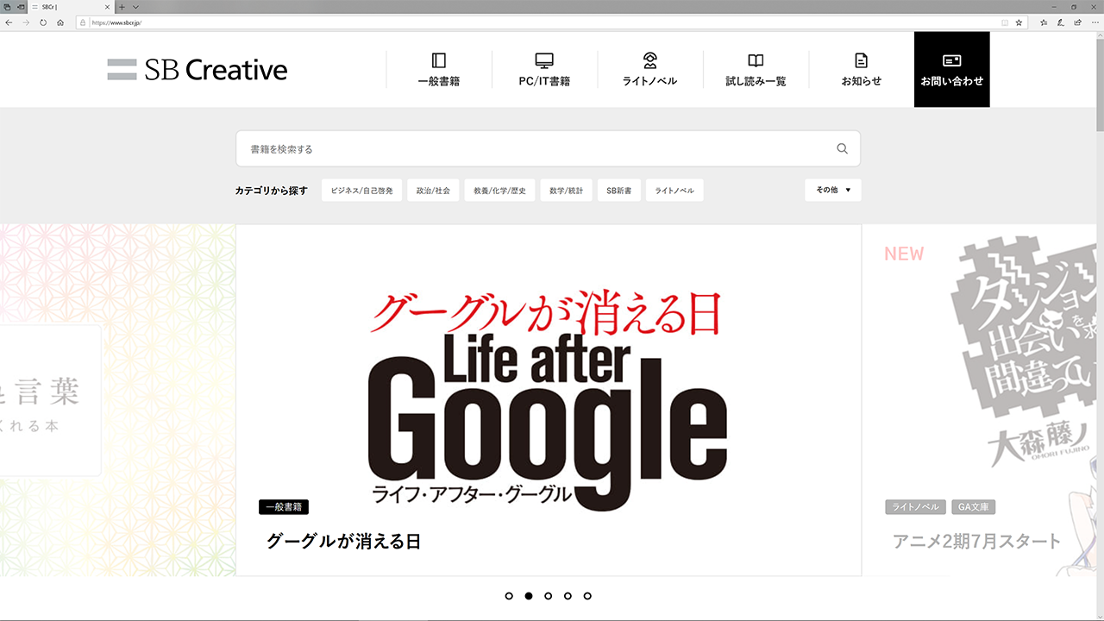Screen dimensions: 1104x621
Task: Show tabs you've set aside
Action: point(7,6)
